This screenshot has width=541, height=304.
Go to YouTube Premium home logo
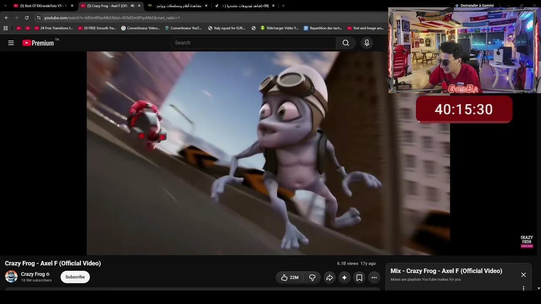click(38, 43)
